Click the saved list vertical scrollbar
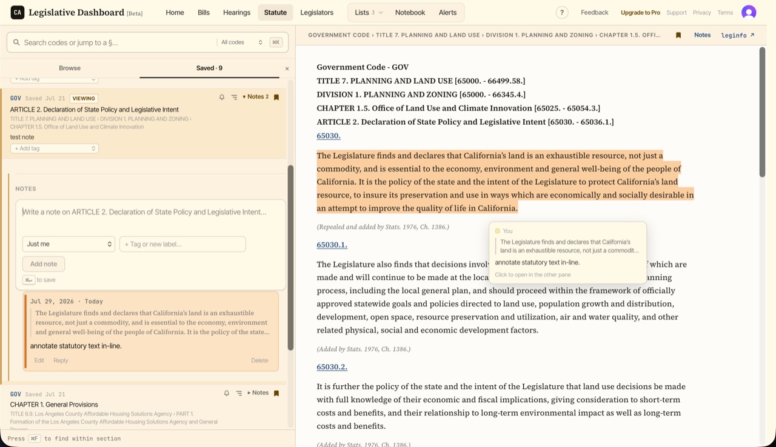Viewport: 776px width, 447px height. (290, 257)
